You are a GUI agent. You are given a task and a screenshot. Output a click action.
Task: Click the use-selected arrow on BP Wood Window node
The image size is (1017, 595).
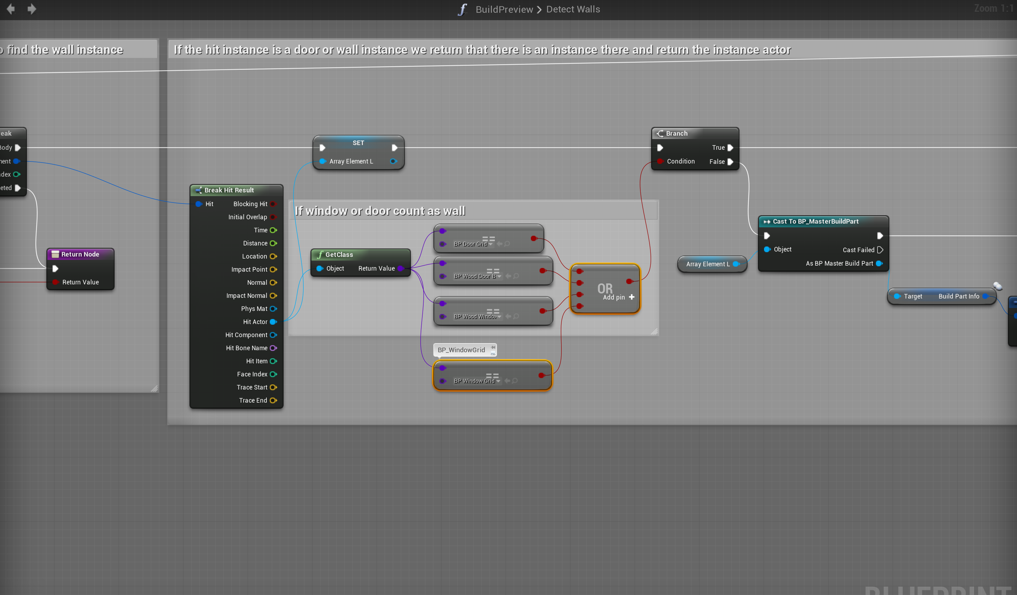pyautogui.click(x=509, y=317)
